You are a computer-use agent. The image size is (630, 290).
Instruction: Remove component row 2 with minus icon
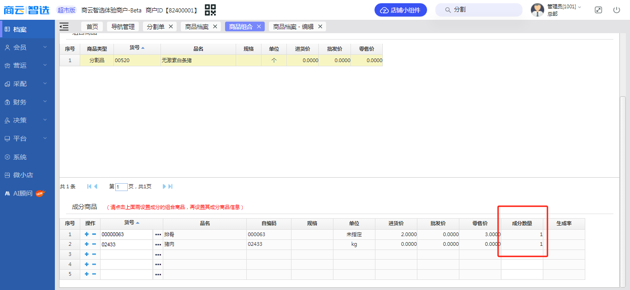(x=94, y=244)
